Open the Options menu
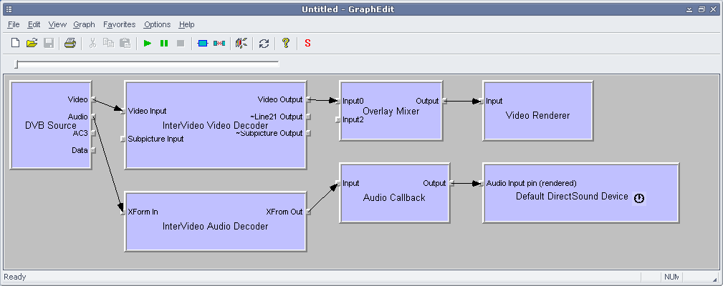 pyautogui.click(x=157, y=24)
